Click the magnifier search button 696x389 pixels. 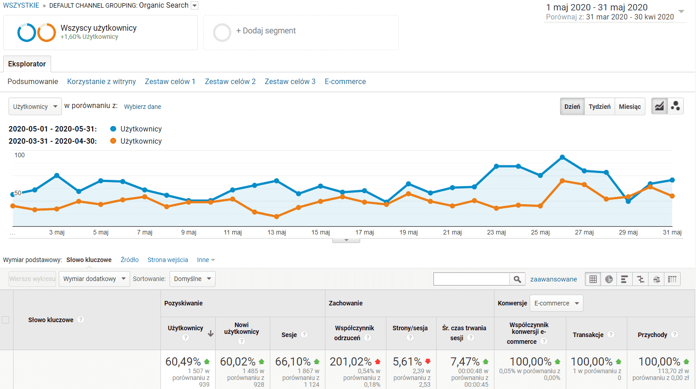point(517,279)
